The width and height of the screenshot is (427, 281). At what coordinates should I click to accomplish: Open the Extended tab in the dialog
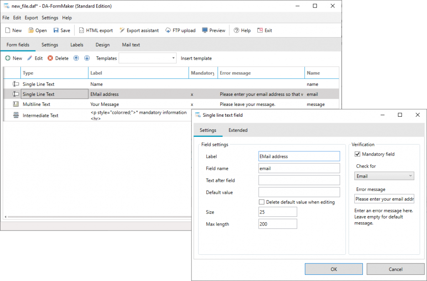[238, 130]
